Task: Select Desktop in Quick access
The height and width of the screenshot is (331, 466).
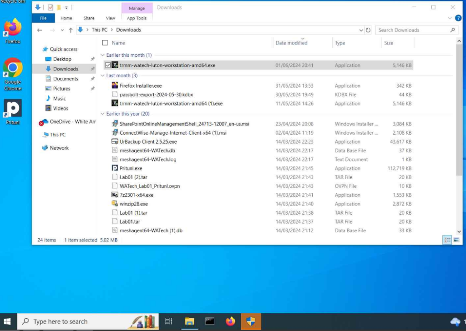Action: pyautogui.click(x=62, y=59)
